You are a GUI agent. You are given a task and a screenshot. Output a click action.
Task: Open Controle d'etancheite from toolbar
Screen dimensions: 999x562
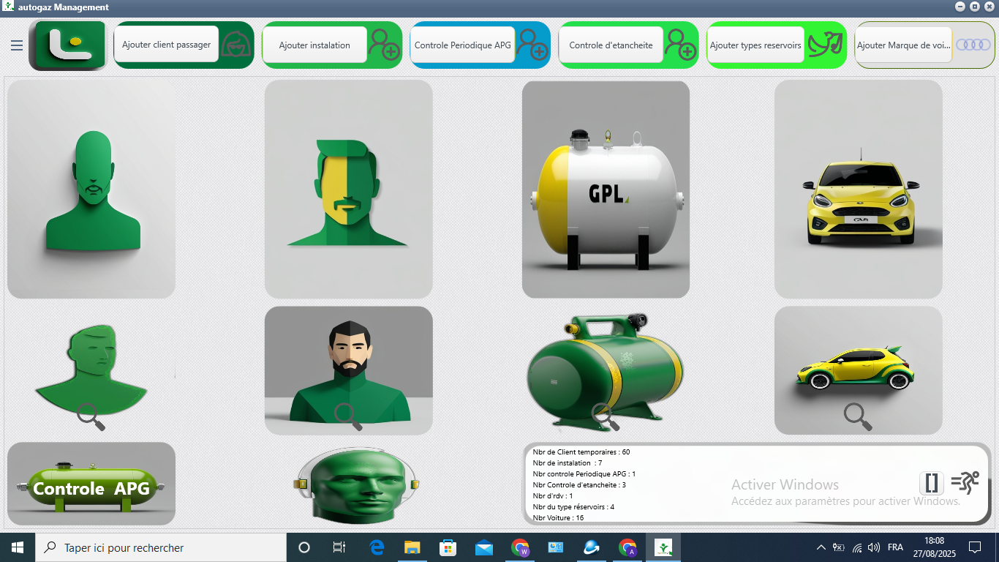click(611, 45)
